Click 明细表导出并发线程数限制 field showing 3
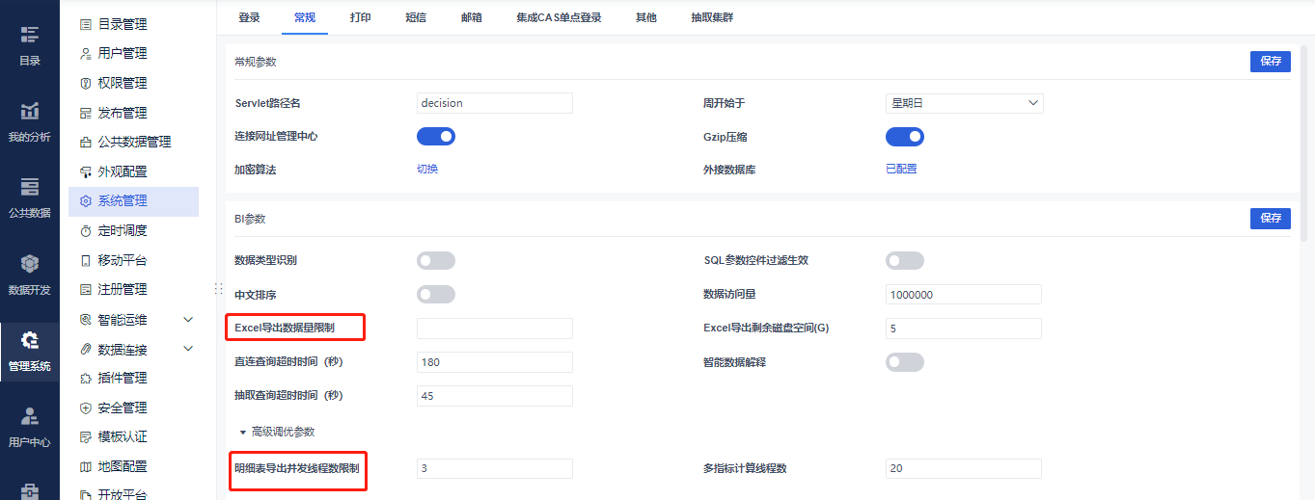1315x500 pixels. click(495, 469)
